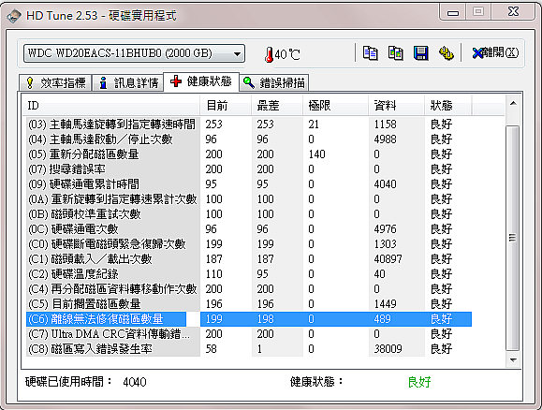Select row (0C) 硬碟通電次數
This screenshot has width=542, height=410.
[x=249, y=228]
